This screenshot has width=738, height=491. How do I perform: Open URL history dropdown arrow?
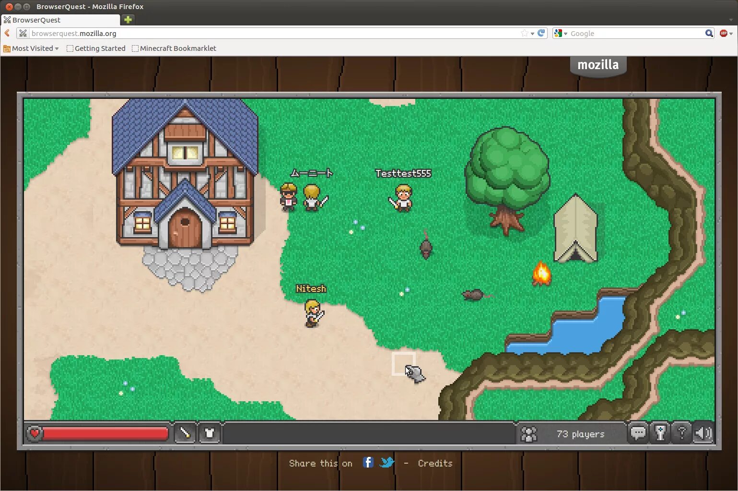point(532,34)
